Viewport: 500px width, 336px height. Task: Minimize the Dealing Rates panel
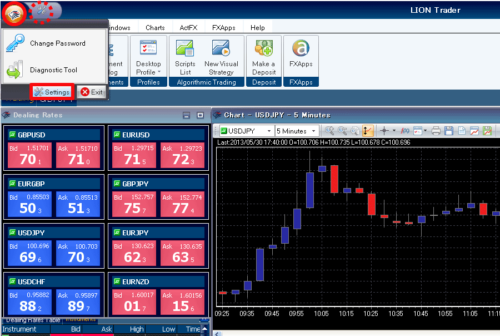pyautogui.click(x=187, y=115)
